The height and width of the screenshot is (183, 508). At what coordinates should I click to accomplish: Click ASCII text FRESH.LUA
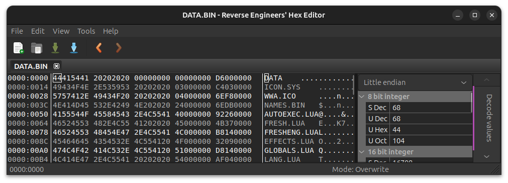284,123
